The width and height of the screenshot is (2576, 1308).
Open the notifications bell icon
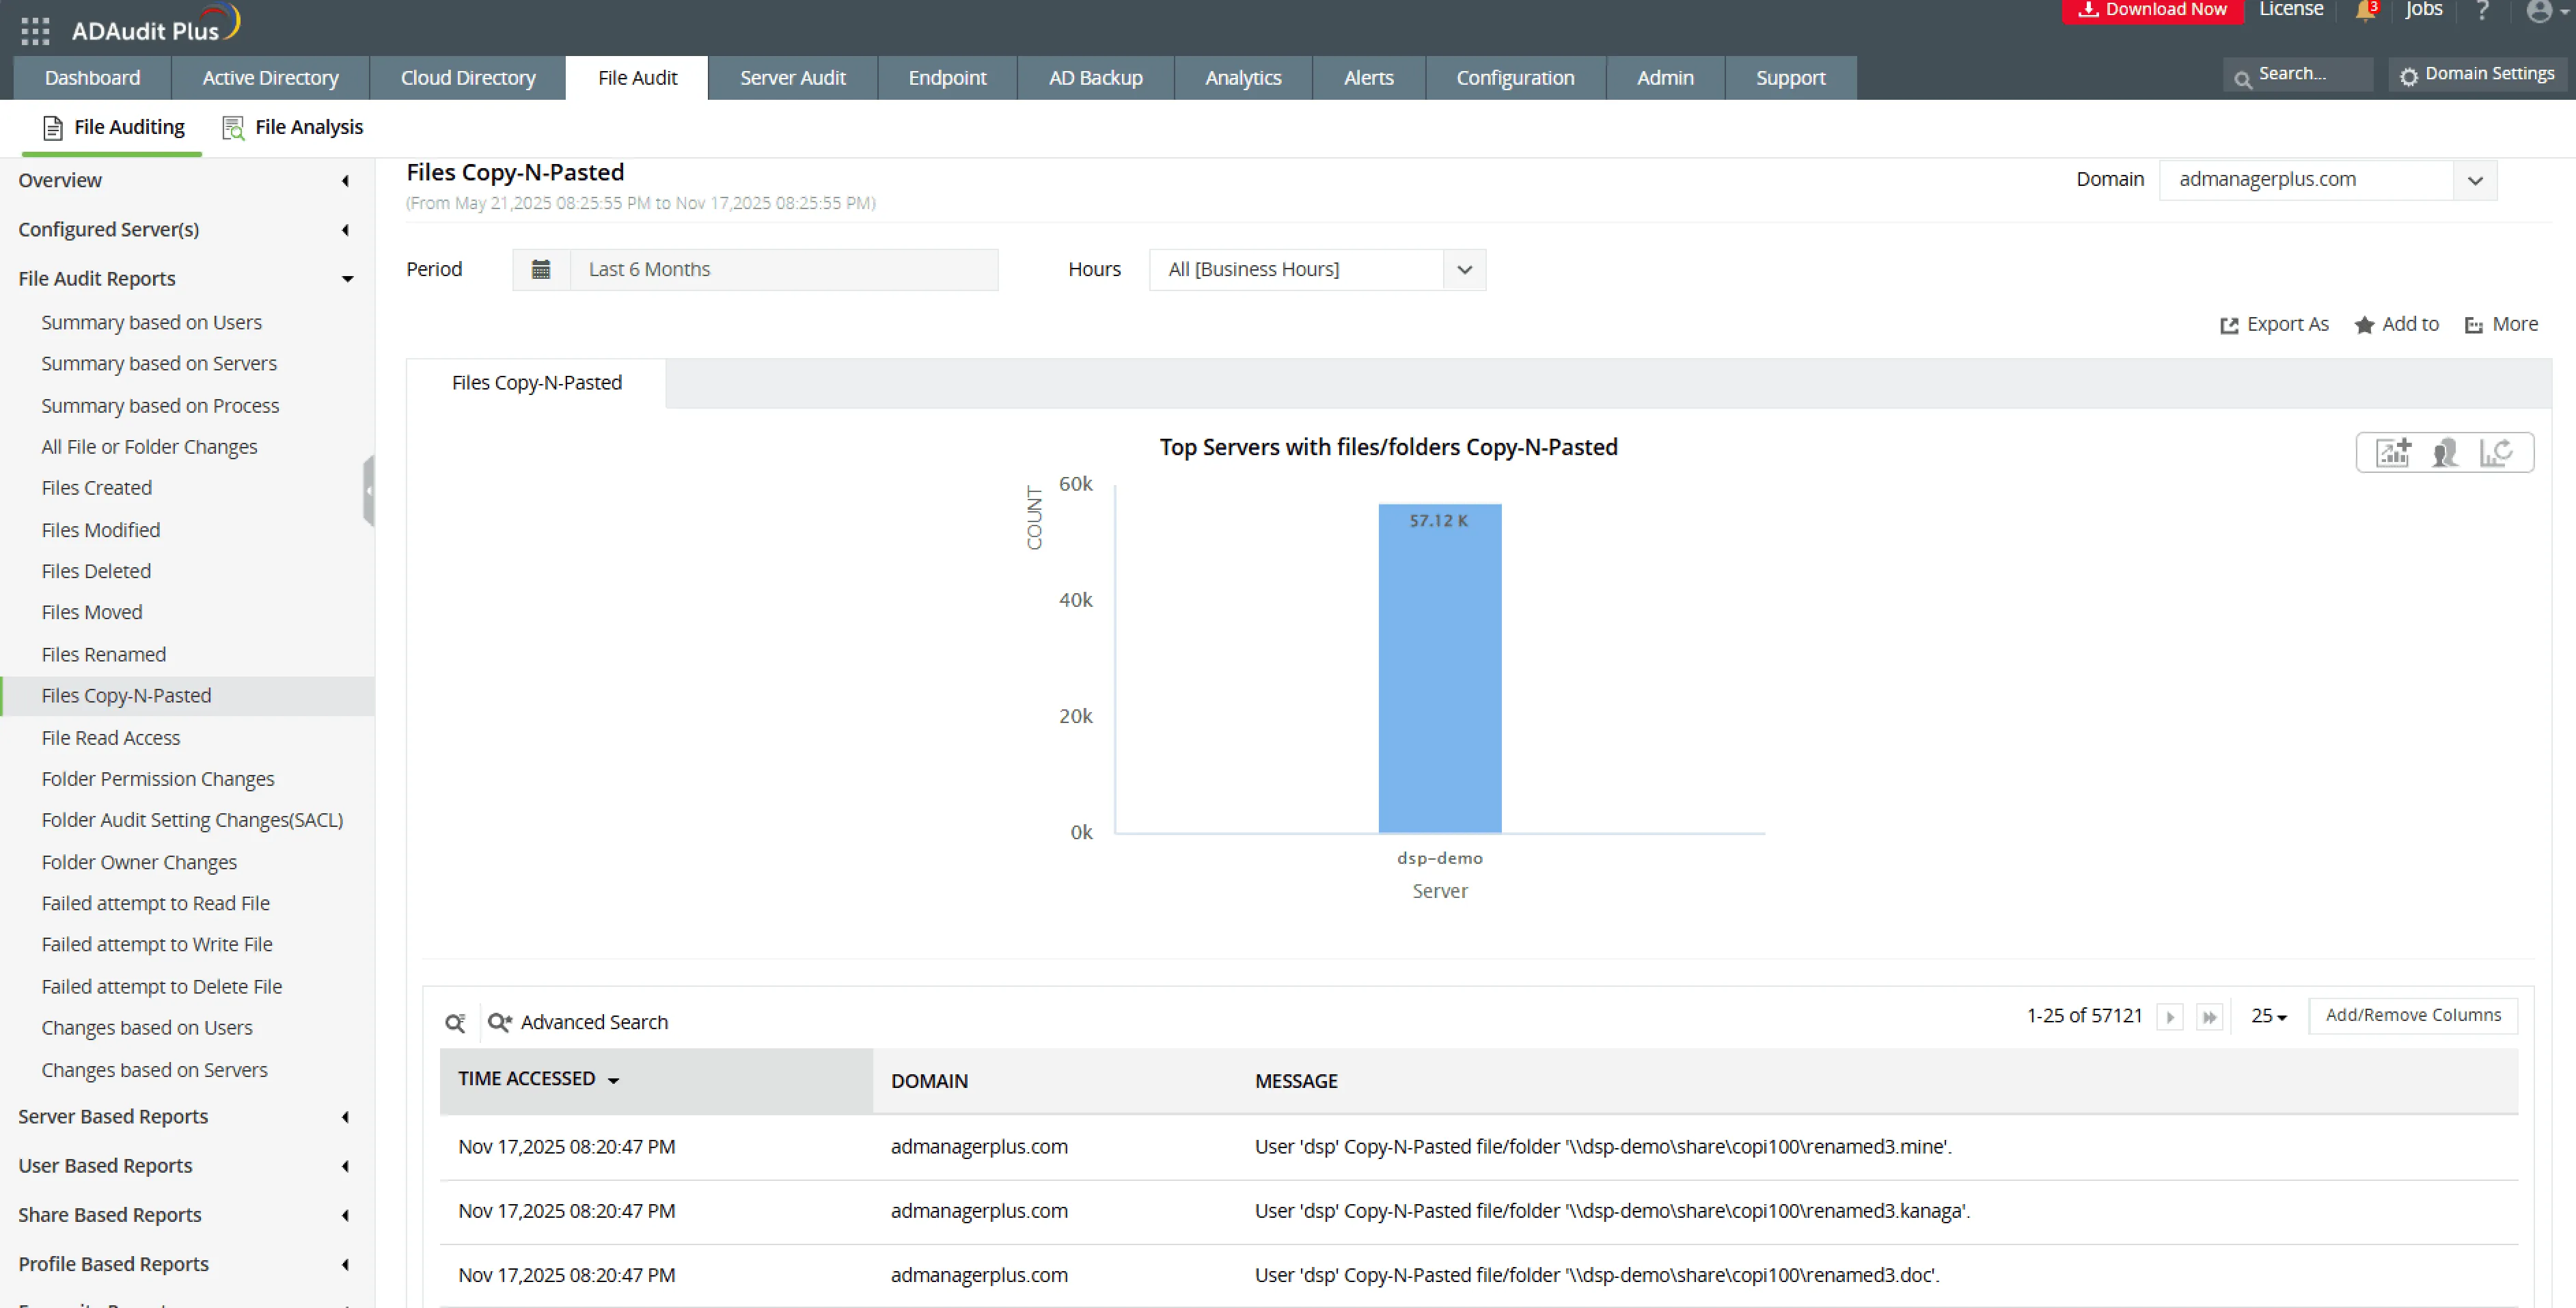tap(2365, 11)
